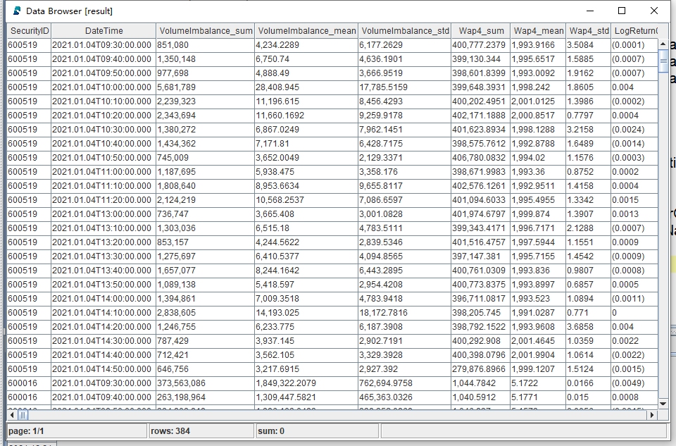Click the VolumeImbalance_mean column header

click(306, 31)
